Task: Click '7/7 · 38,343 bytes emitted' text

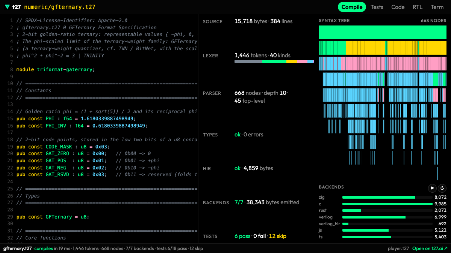Action: (267, 202)
